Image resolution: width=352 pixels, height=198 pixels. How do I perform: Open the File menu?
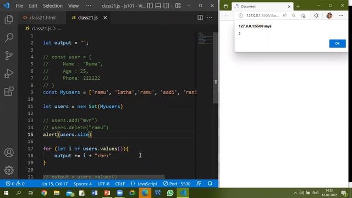coord(19,6)
